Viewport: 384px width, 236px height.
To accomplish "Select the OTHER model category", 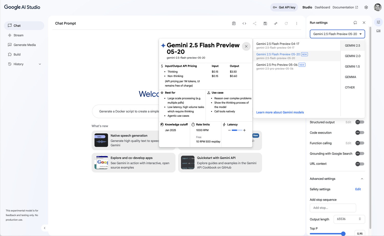I will [x=353, y=88].
